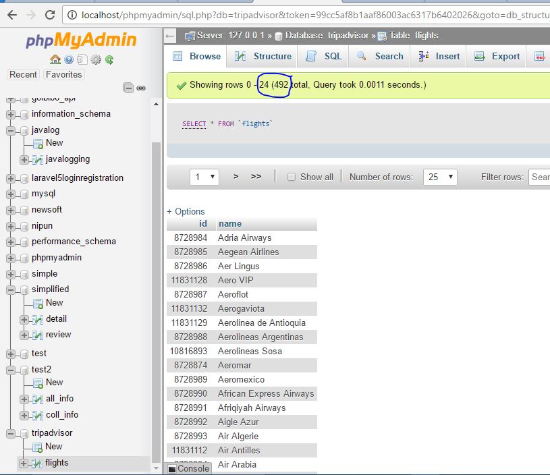
Task: Click the New table icon under javalog
Action: pyautogui.click(x=38, y=144)
